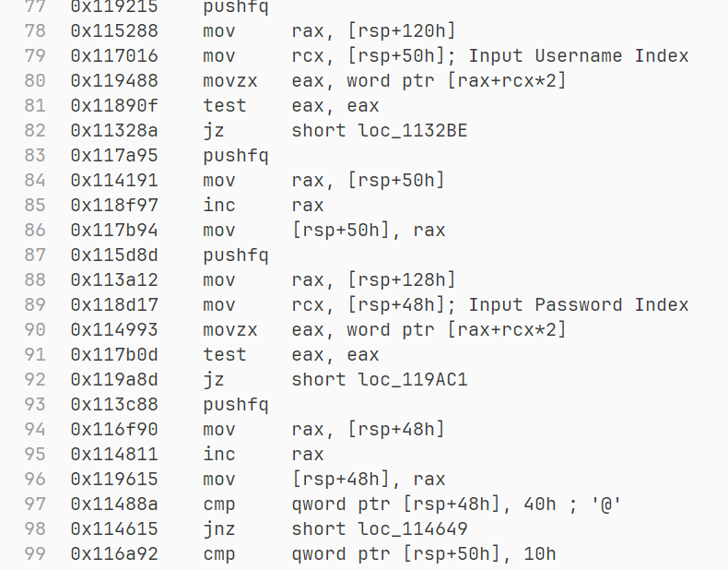The image size is (728, 570).
Task: Click line number 82 in gutter
Action: tap(34, 131)
